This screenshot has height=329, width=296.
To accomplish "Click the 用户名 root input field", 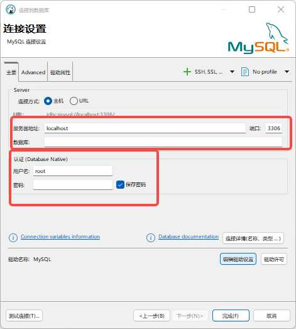I will 73,171.
